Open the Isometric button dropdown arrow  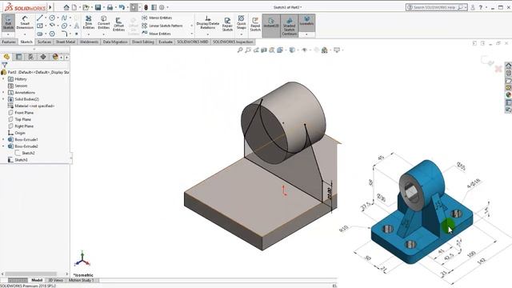(x=306, y=34)
